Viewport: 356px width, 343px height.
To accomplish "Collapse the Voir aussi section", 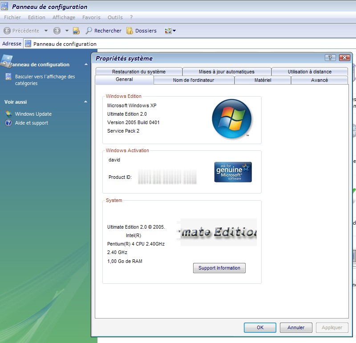I will (x=85, y=102).
